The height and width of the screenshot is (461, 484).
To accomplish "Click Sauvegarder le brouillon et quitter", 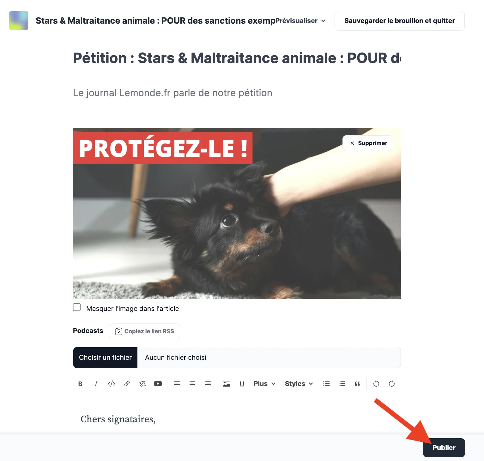I will point(399,21).
